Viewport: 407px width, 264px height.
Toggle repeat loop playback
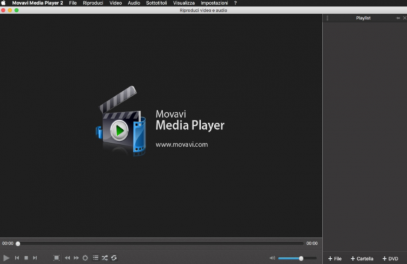[x=114, y=258]
